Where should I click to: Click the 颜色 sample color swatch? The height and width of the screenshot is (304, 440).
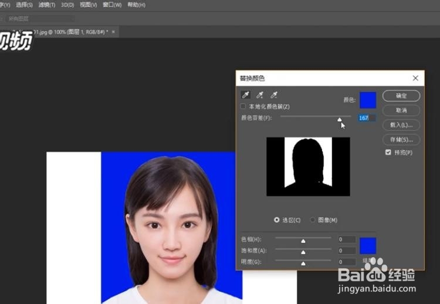(368, 100)
